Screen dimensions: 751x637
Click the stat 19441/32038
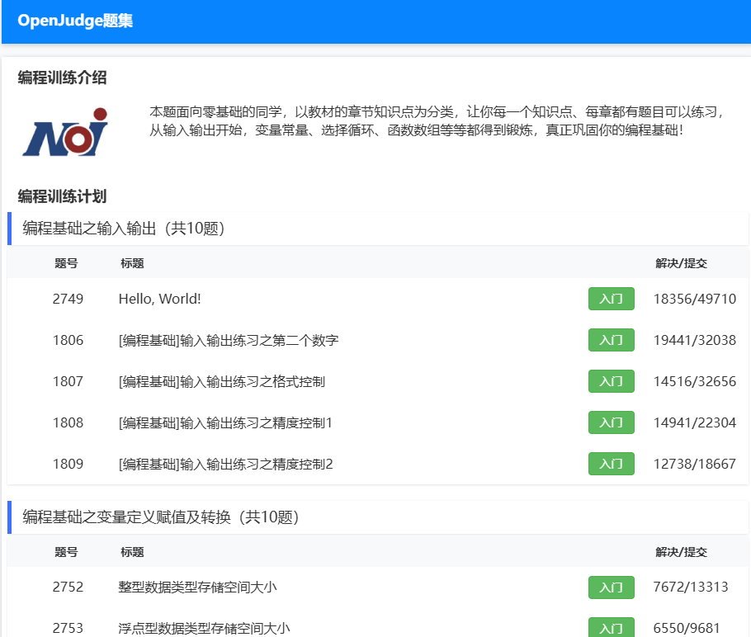pyautogui.click(x=695, y=340)
